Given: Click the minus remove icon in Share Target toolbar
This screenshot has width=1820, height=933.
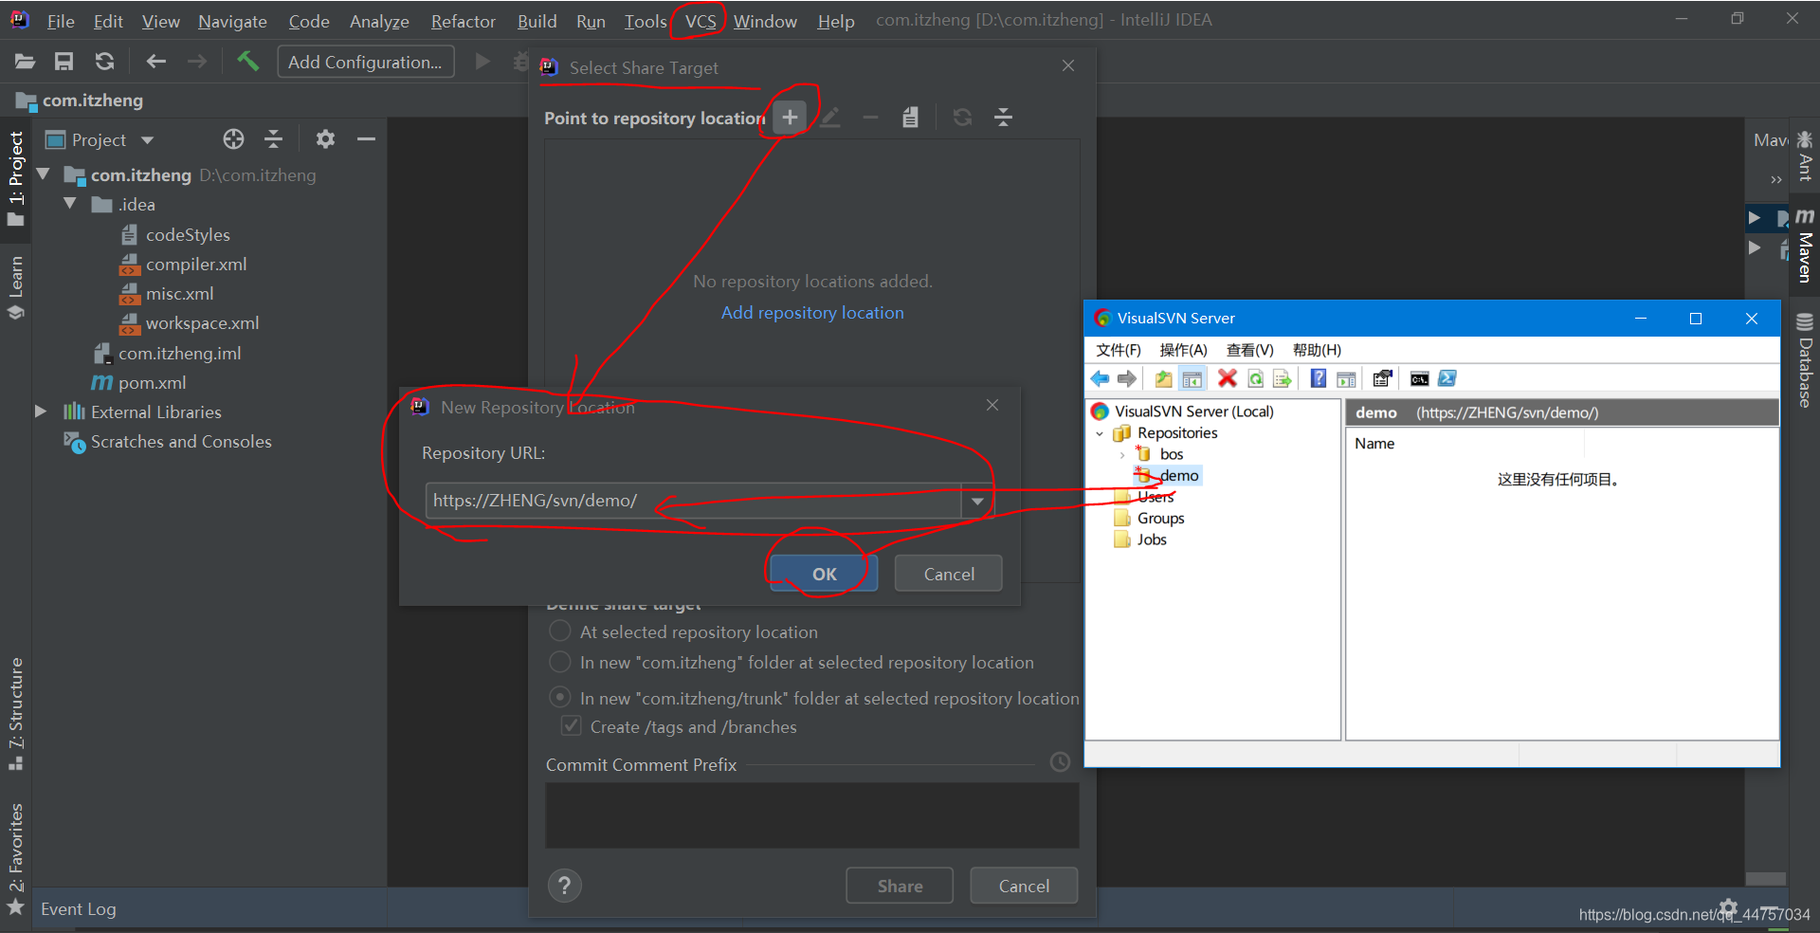Looking at the screenshot, I should [870, 118].
